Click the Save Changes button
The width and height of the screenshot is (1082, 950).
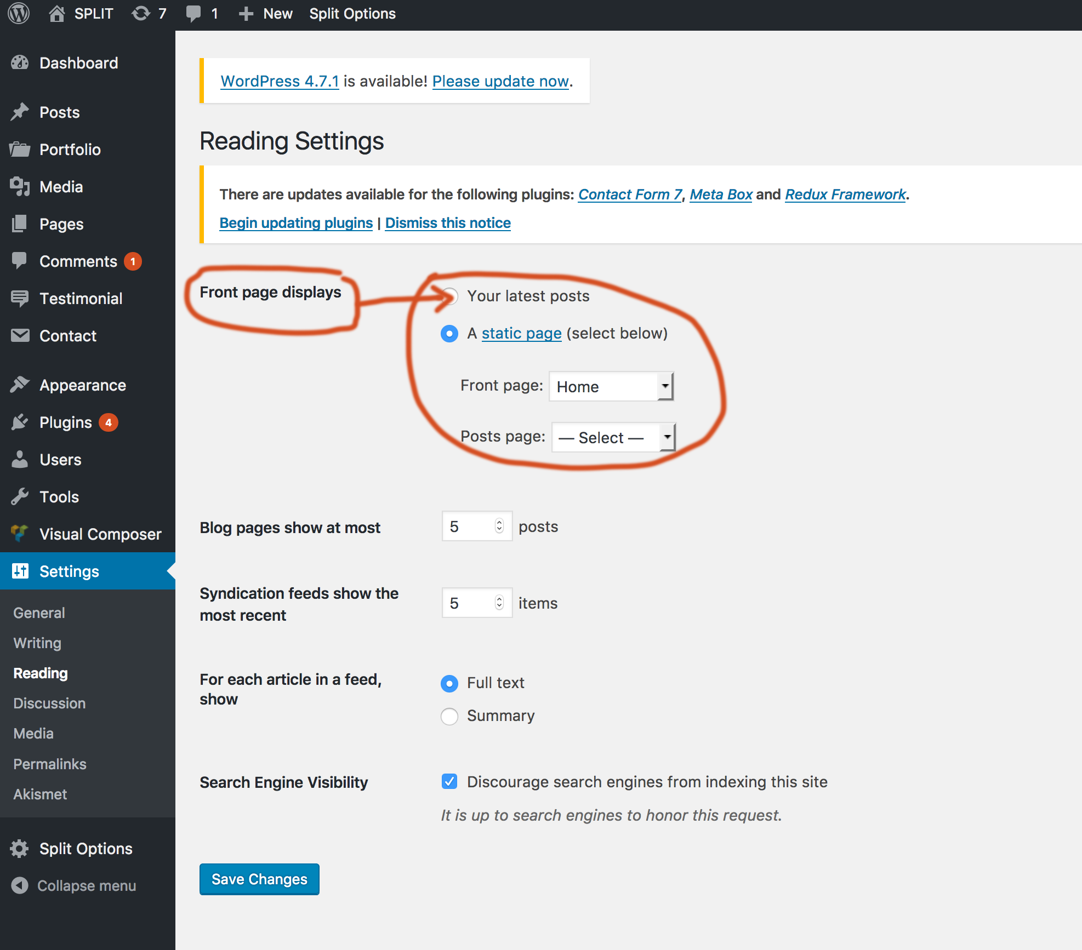click(259, 879)
